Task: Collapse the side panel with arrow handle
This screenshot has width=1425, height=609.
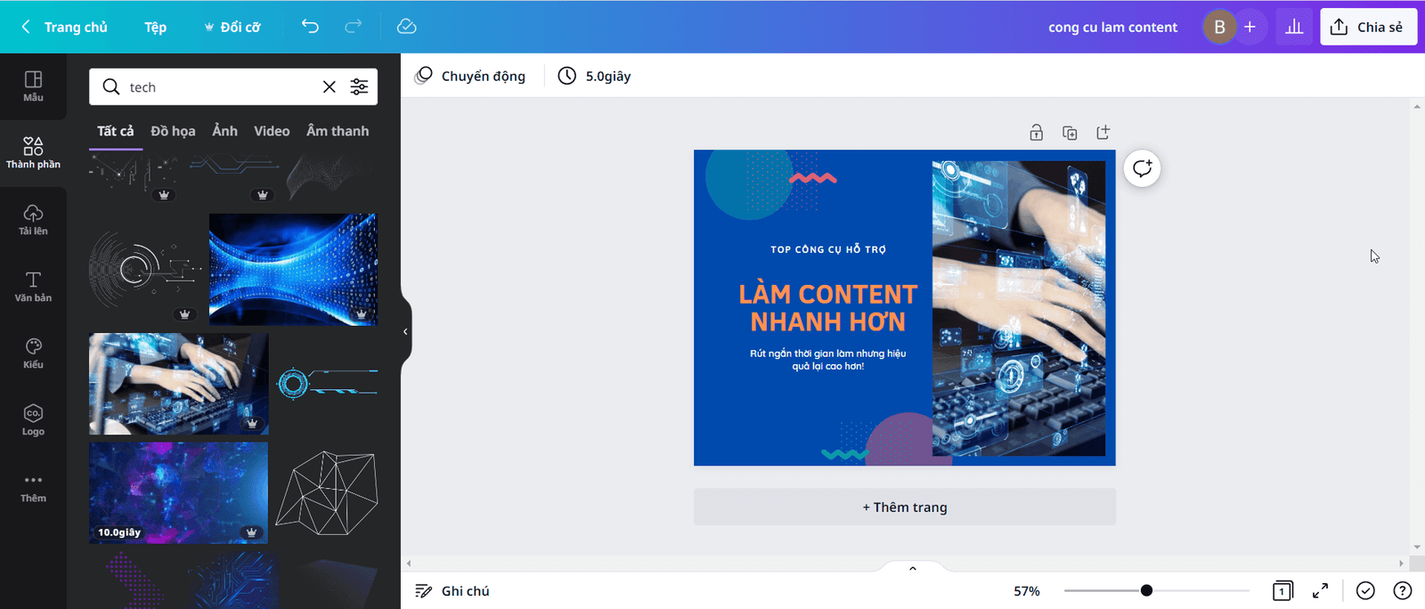Action: [405, 331]
